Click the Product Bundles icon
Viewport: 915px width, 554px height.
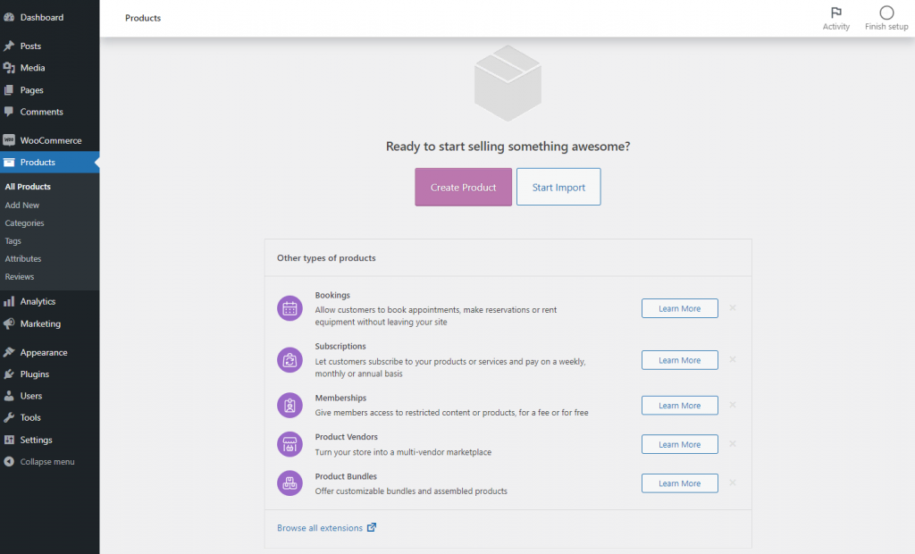[x=290, y=483]
